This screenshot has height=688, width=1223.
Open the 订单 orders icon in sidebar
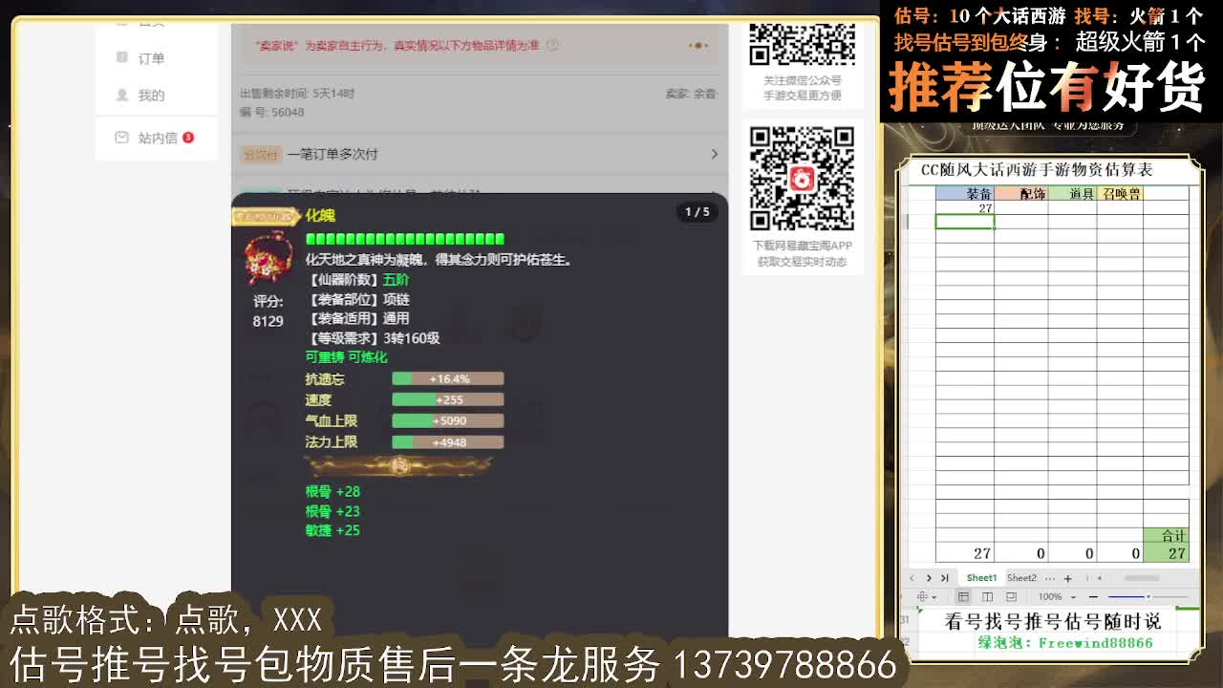[121, 57]
